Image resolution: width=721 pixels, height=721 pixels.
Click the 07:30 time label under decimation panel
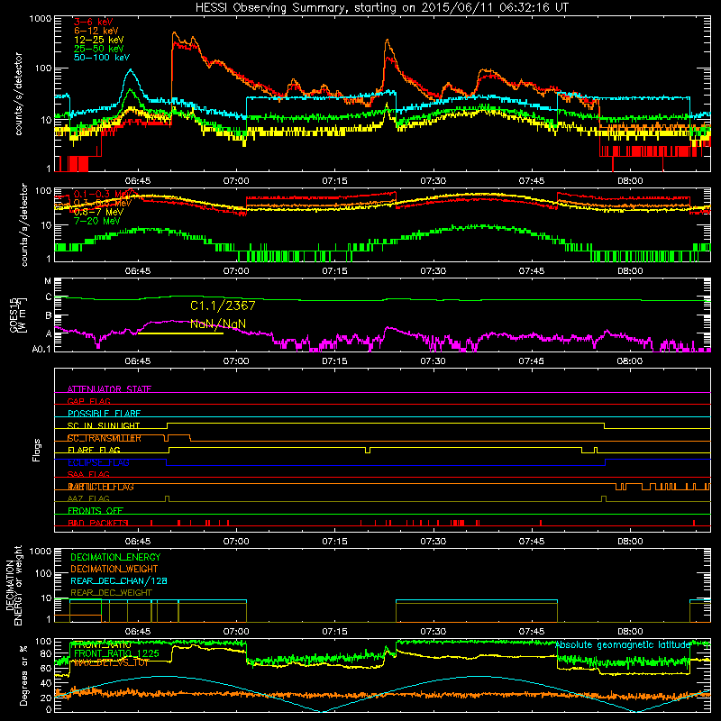pos(433,632)
